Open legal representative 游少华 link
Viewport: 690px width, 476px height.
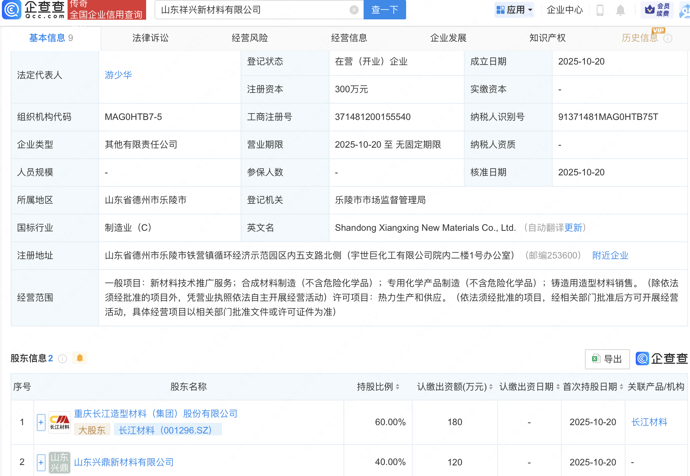pyautogui.click(x=118, y=75)
